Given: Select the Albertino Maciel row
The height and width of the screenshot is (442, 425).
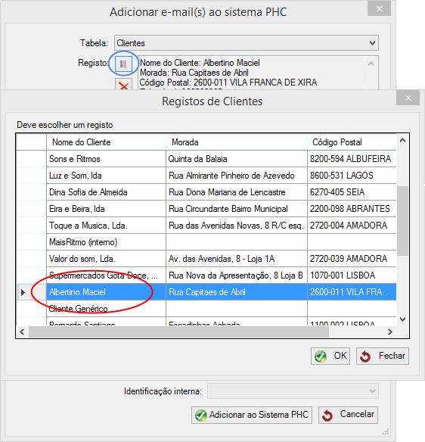Looking at the screenshot, I should [206, 292].
